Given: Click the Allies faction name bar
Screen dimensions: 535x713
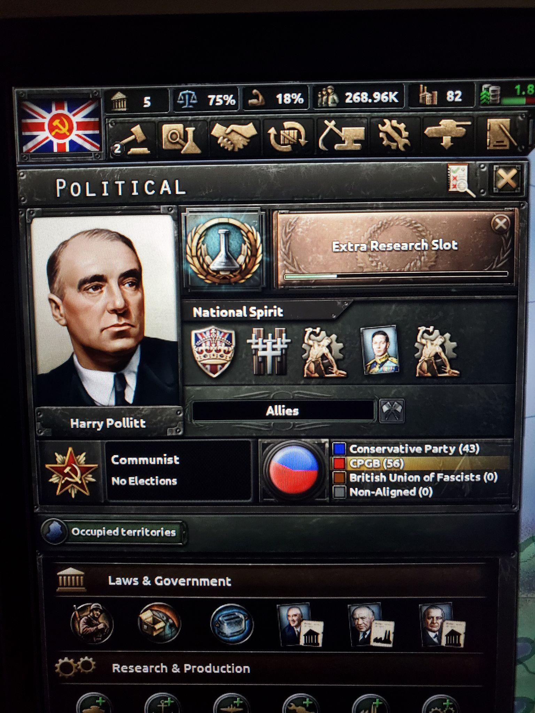Looking at the screenshot, I should coord(283,411).
